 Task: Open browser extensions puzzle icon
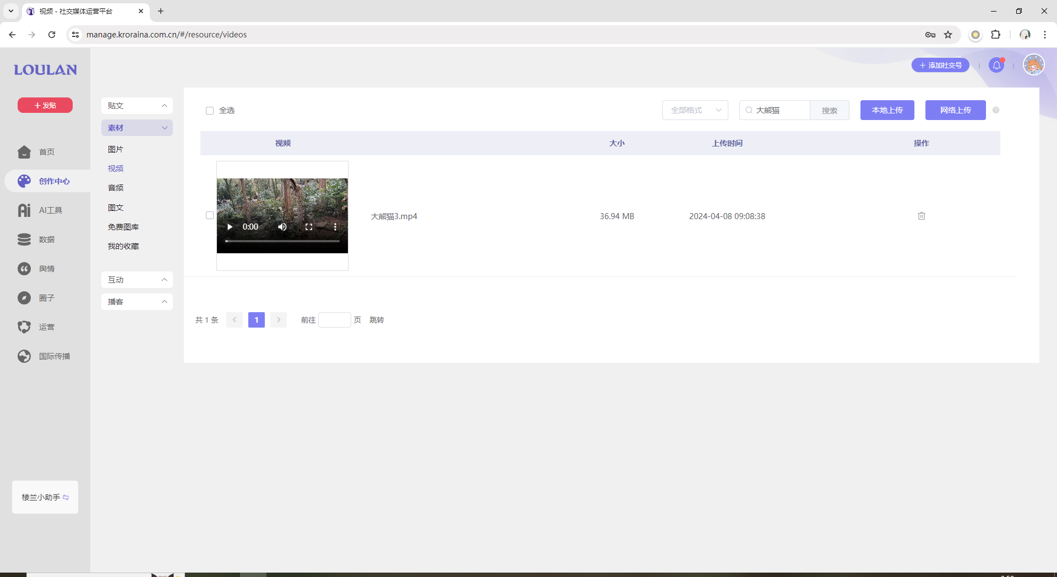(x=995, y=35)
